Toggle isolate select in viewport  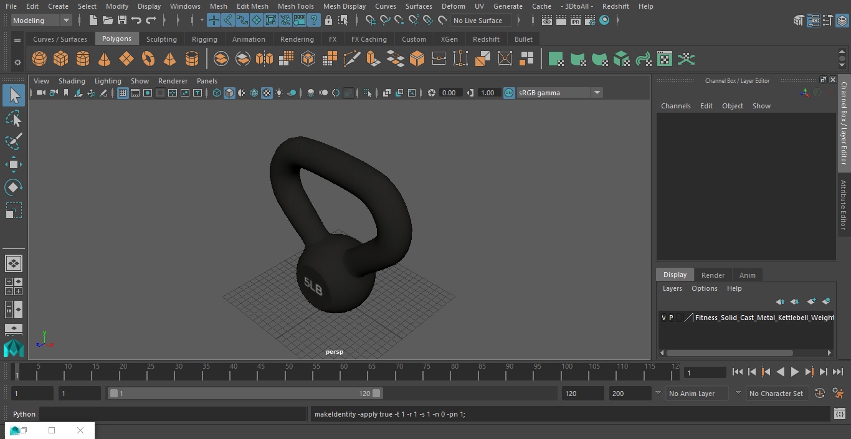(368, 93)
